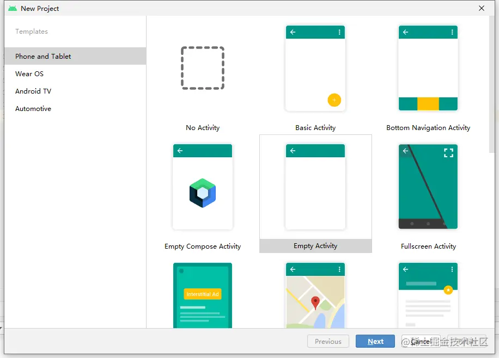Pick the scrolling template preview with star button
The width and height of the screenshot is (499, 358).
tap(428, 295)
